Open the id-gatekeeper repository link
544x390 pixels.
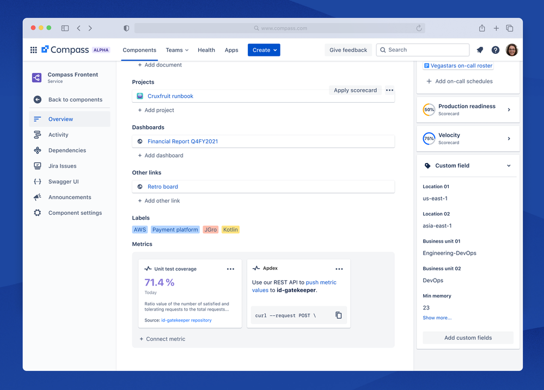pos(186,320)
